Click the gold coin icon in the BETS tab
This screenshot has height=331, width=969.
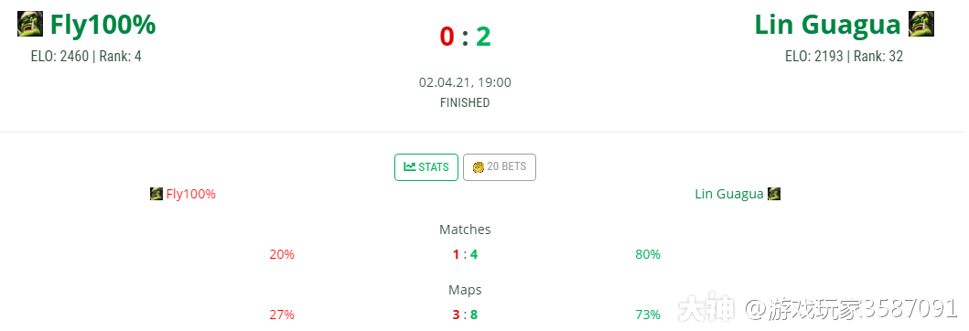tap(478, 166)
